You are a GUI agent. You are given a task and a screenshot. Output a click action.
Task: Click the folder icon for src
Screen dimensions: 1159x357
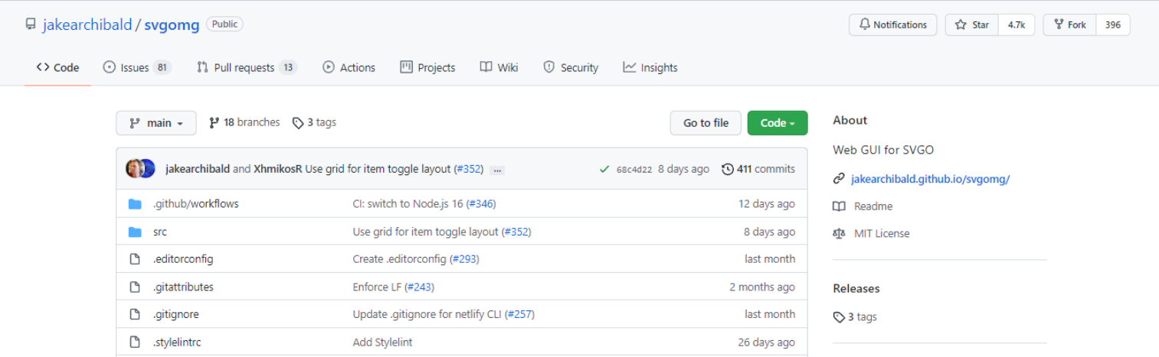135,232
